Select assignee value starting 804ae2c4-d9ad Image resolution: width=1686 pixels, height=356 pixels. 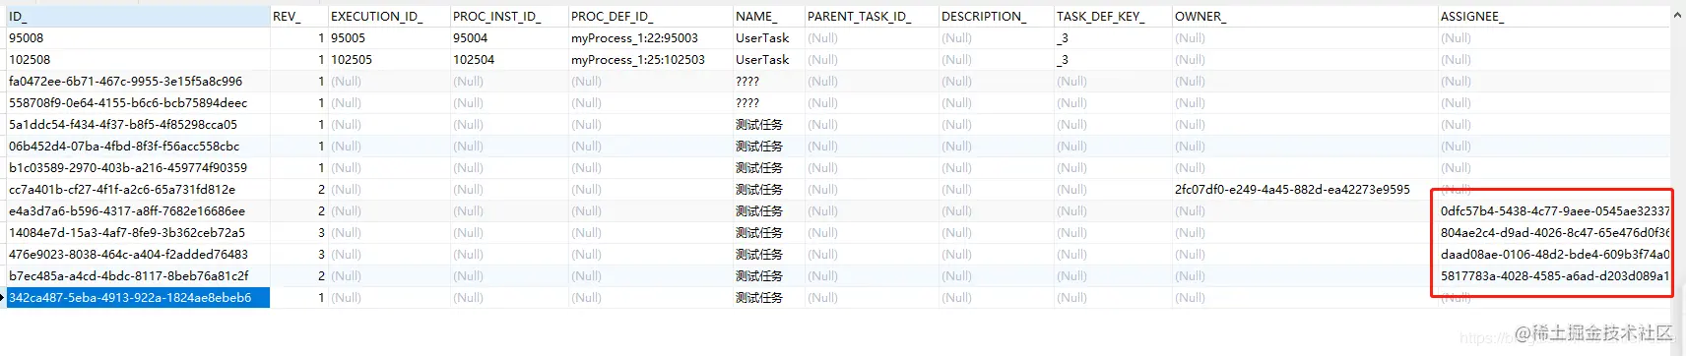1554,233
